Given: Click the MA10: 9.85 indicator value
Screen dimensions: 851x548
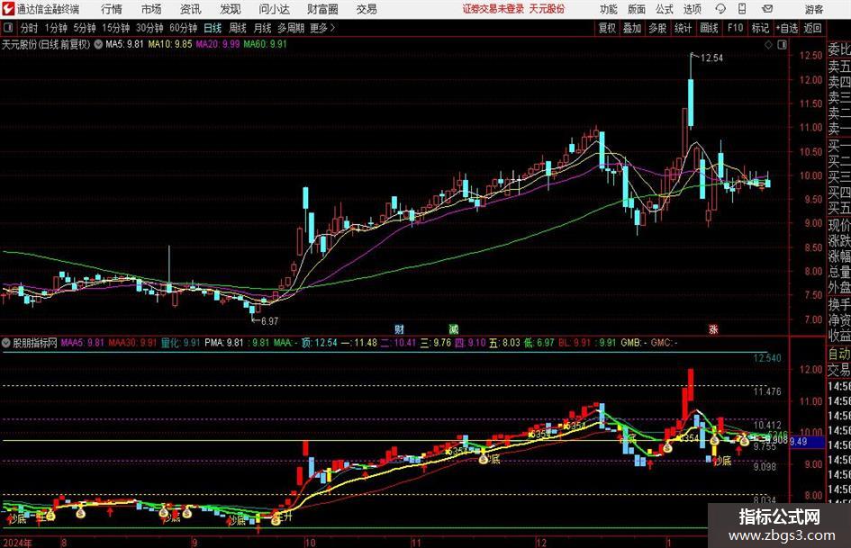Looking at the screenshot, I should (170, 44).
